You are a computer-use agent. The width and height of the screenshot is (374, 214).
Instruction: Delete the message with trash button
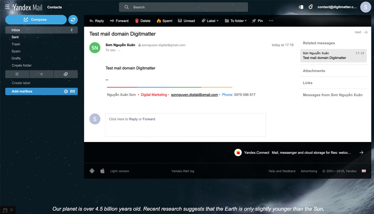point(142,21)
